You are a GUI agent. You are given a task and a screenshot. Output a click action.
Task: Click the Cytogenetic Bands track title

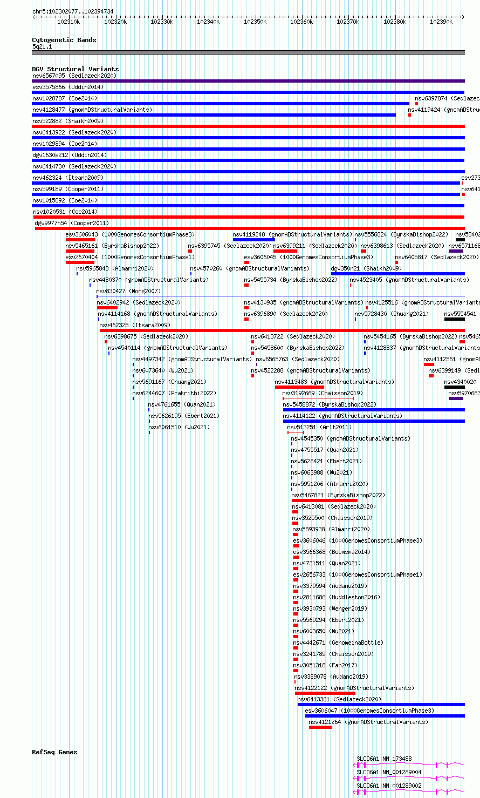pyautogui.click(x=64, y=40)
